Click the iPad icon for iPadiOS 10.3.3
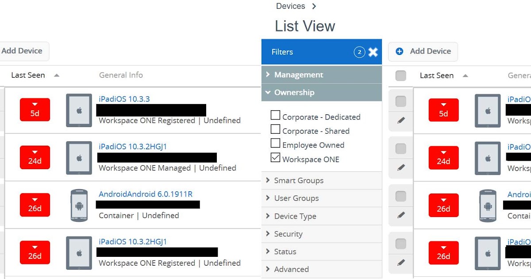The height and width of the screenshot is (279, 531). coord(79,110)
